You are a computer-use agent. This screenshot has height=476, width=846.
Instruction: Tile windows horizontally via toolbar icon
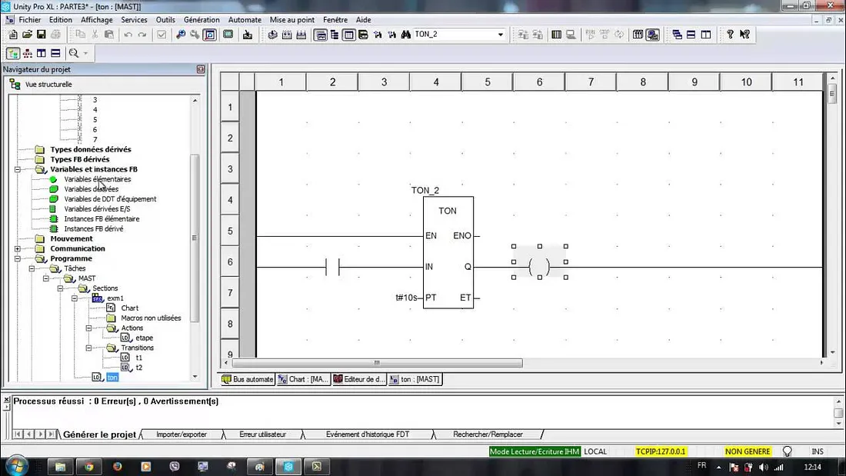[x=691, y=35]
